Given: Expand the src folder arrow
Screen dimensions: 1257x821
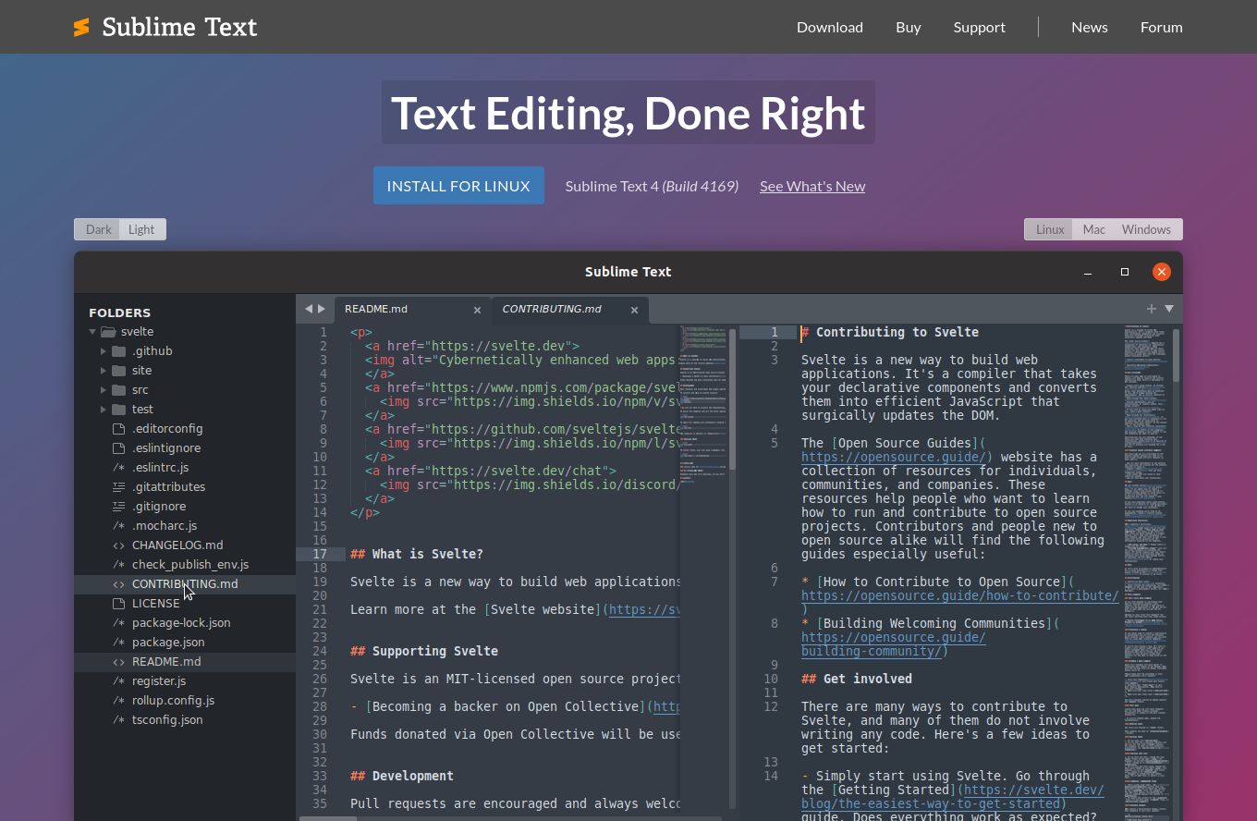Looking at the screenshot, I should [104, 390].
